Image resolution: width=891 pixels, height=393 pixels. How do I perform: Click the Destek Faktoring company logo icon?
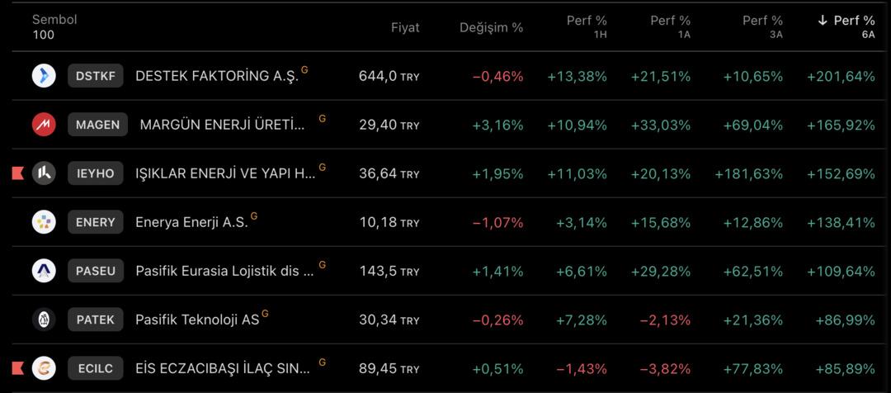(x=44, y=76)
